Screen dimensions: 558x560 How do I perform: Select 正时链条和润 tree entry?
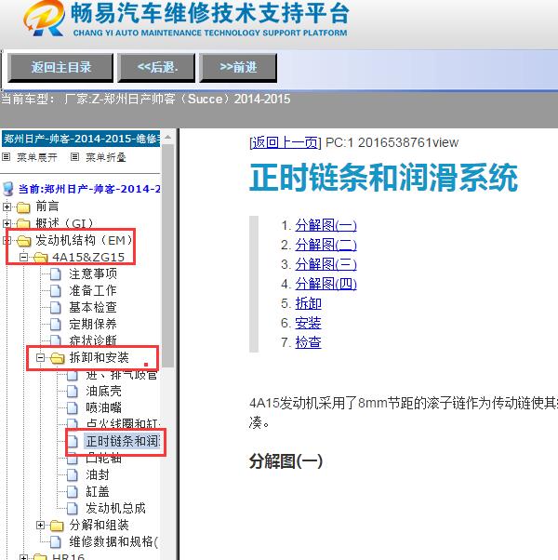pyautogui.click(x=122, y=442)
